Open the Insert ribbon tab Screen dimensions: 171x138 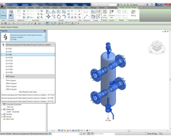[x=38, y=8]
